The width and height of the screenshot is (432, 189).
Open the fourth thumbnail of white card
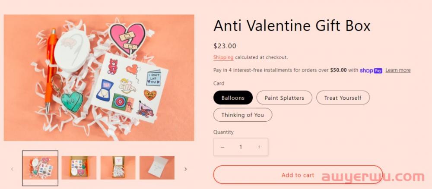157,168
